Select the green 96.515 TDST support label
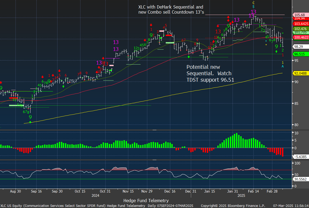The width and height of the screenshot is (309, 208). [301, 54]
